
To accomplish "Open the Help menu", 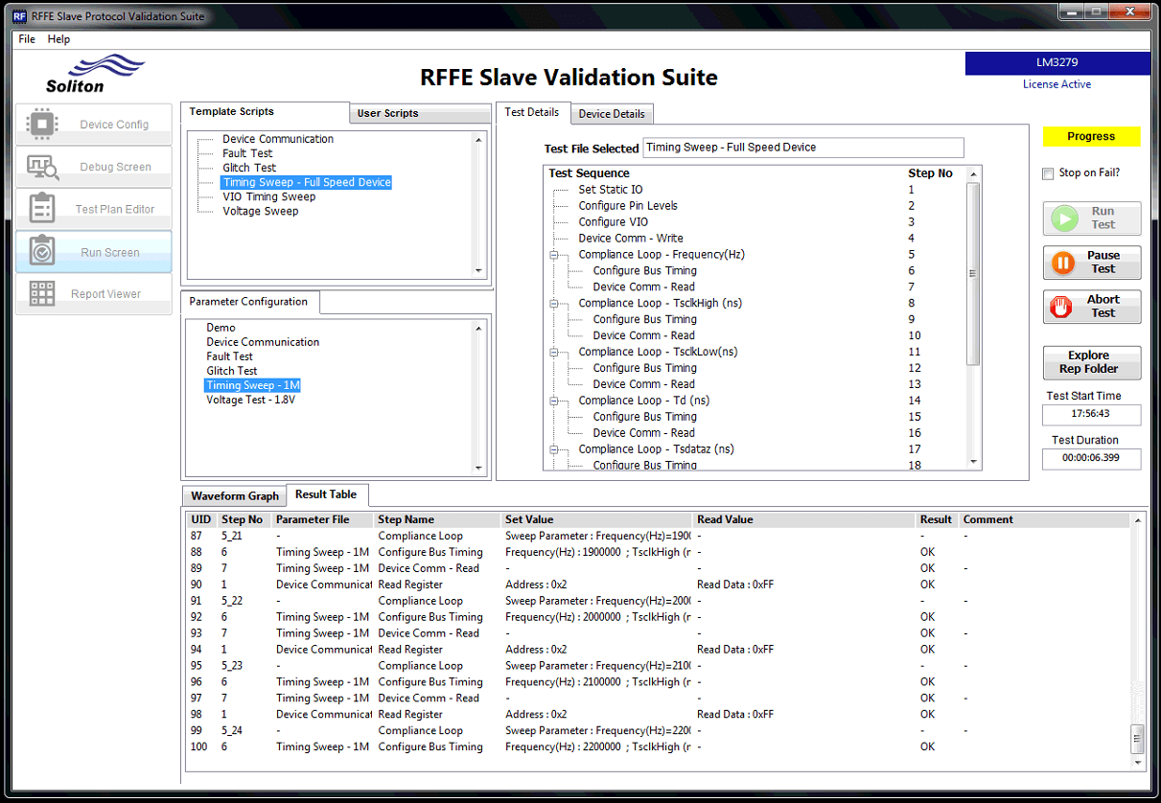I will coord(58,39).
